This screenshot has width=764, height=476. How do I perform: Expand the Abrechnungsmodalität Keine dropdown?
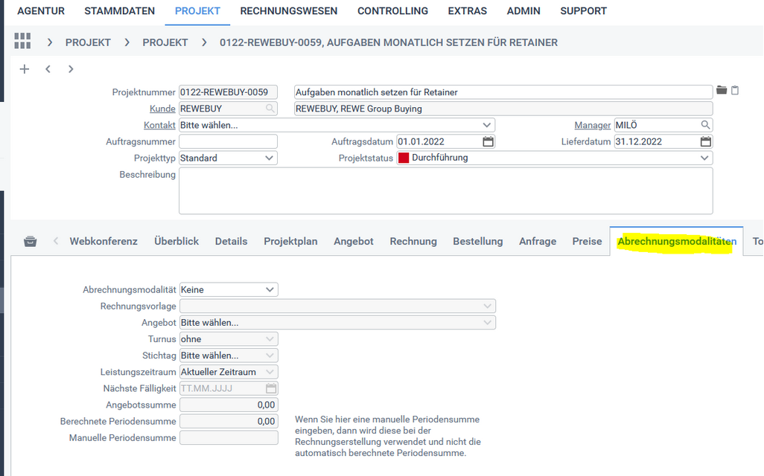click(x=270, y=290)
